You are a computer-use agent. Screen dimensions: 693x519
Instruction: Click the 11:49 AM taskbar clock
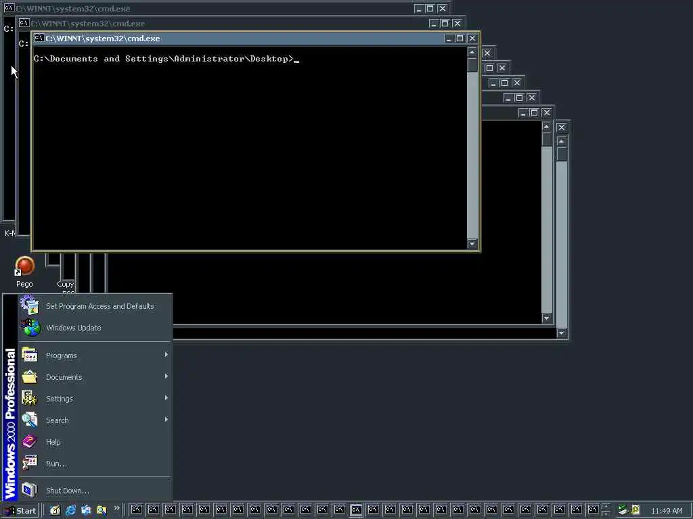click(x=667, y=511)
